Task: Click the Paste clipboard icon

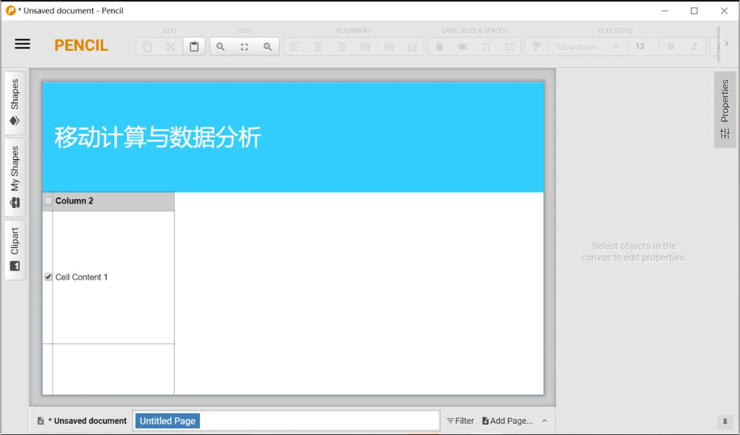Action: coord(194,47)
